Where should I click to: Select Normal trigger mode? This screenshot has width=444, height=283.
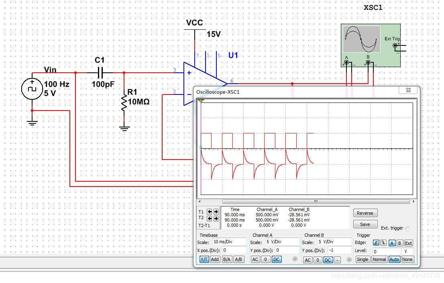click(379, 259)
